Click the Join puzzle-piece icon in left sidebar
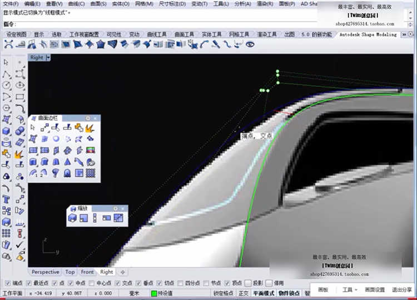417x300 pixels. [x=6, y=154]
